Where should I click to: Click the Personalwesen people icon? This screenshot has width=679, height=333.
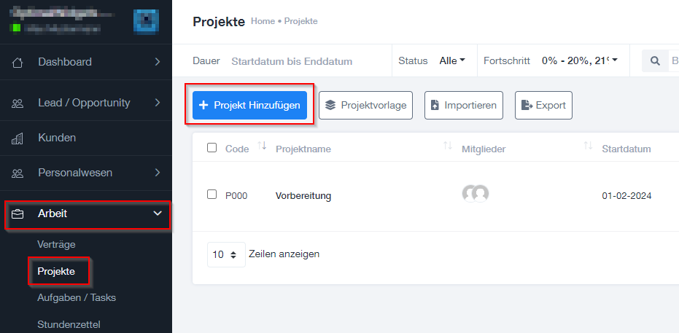tap(18, 173)
